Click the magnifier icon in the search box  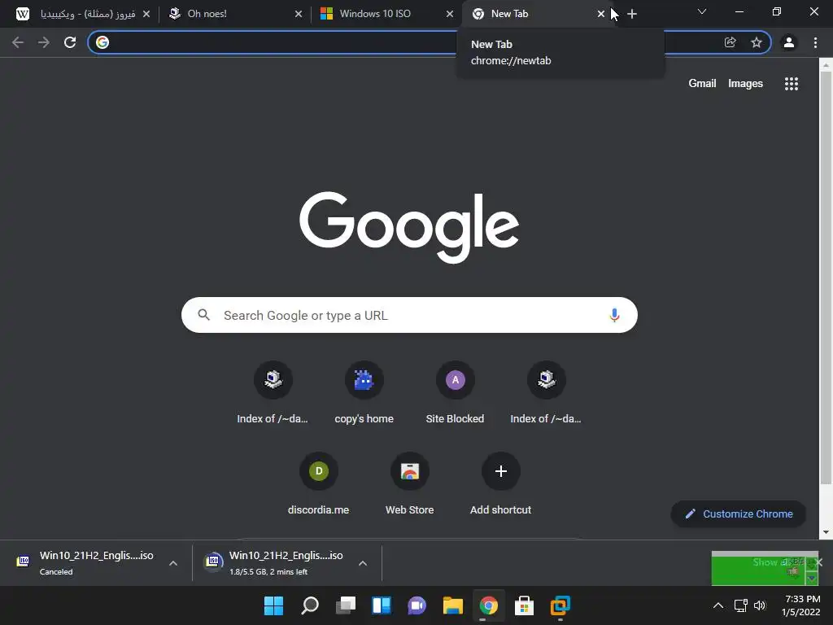[x=204, y=315]
